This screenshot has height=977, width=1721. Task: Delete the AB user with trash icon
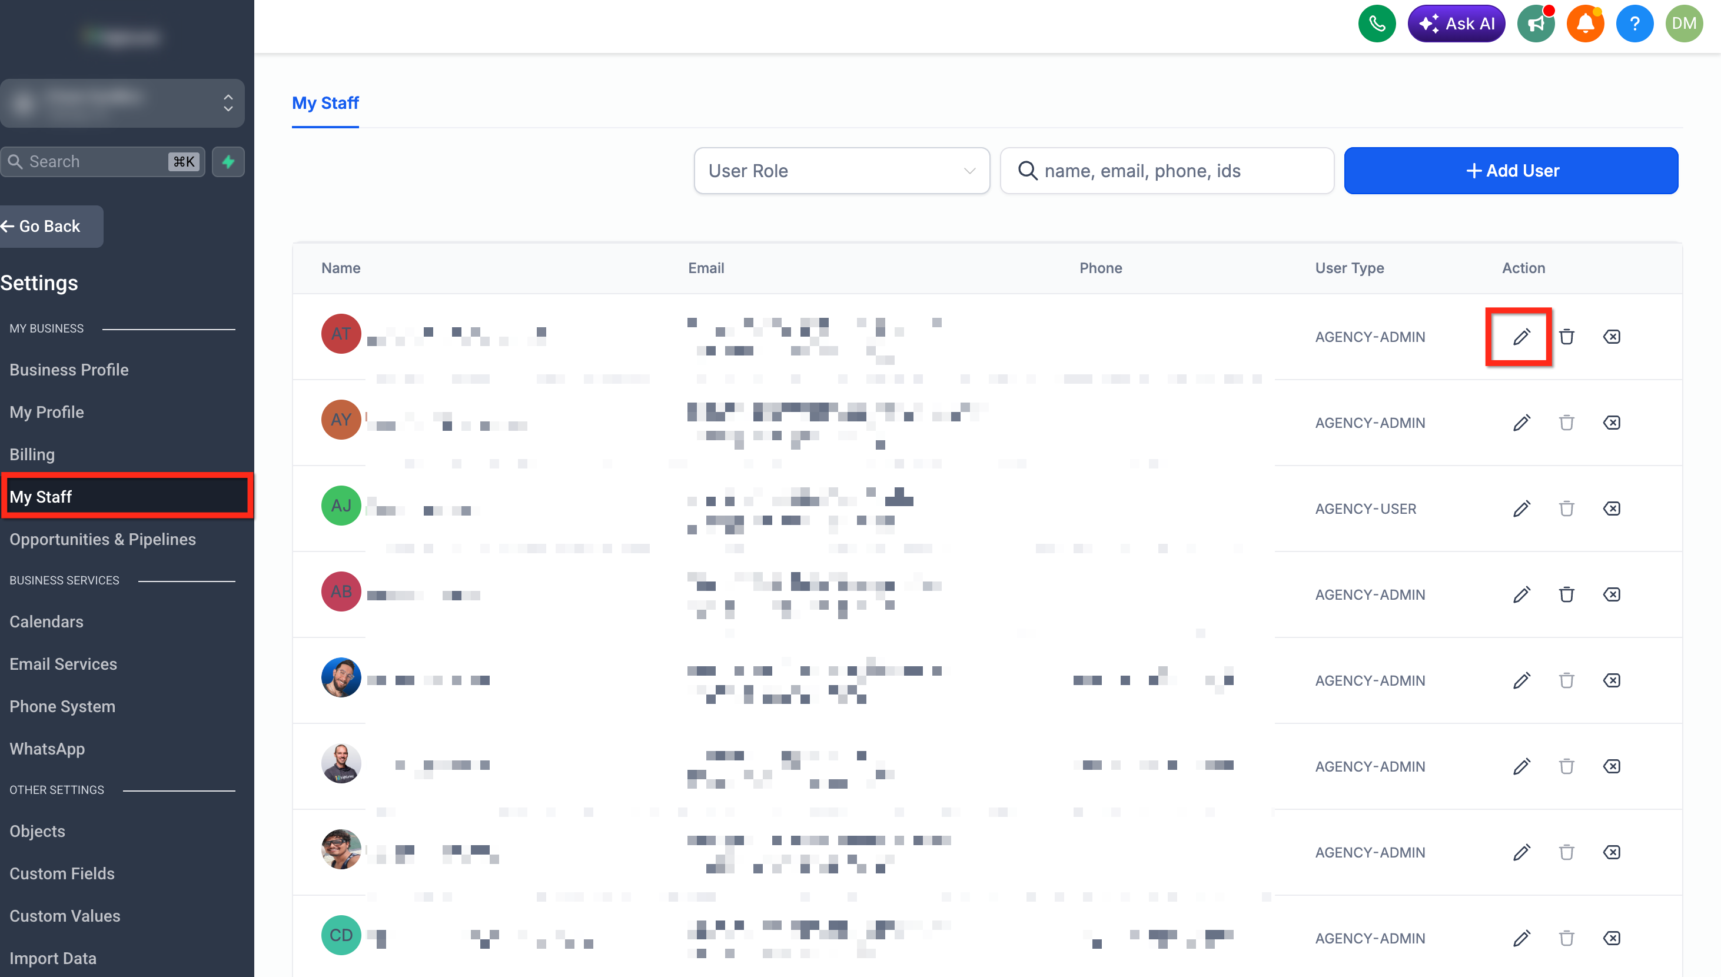point(1567,594)
